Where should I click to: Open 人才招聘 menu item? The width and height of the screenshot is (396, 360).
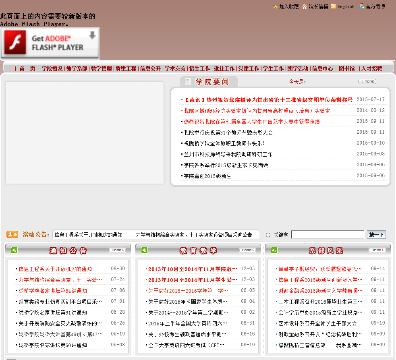(x=371, y=68)
